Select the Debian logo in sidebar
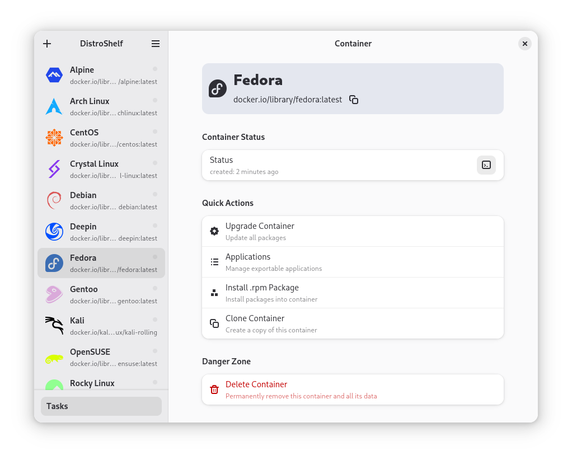This screenshot has width=572, height=460. pos(54,200)
